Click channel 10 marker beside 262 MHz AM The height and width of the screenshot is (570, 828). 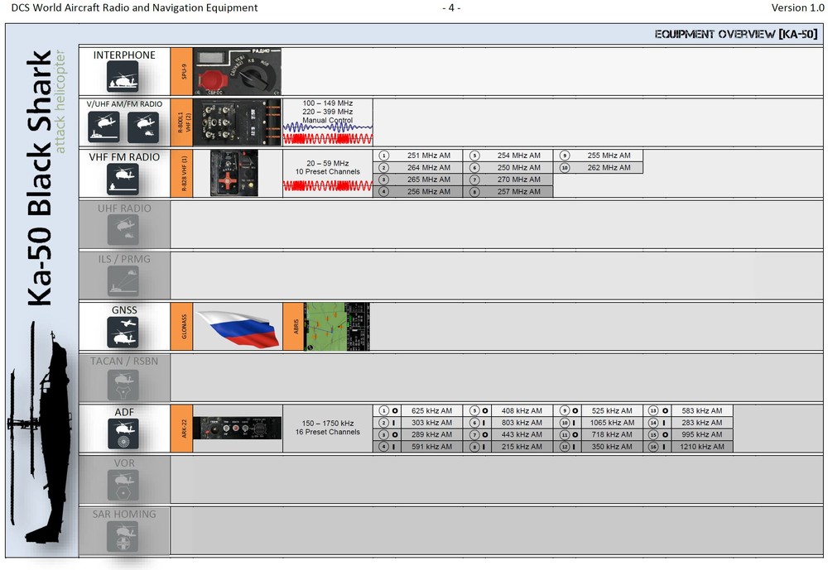pos(565,168)
